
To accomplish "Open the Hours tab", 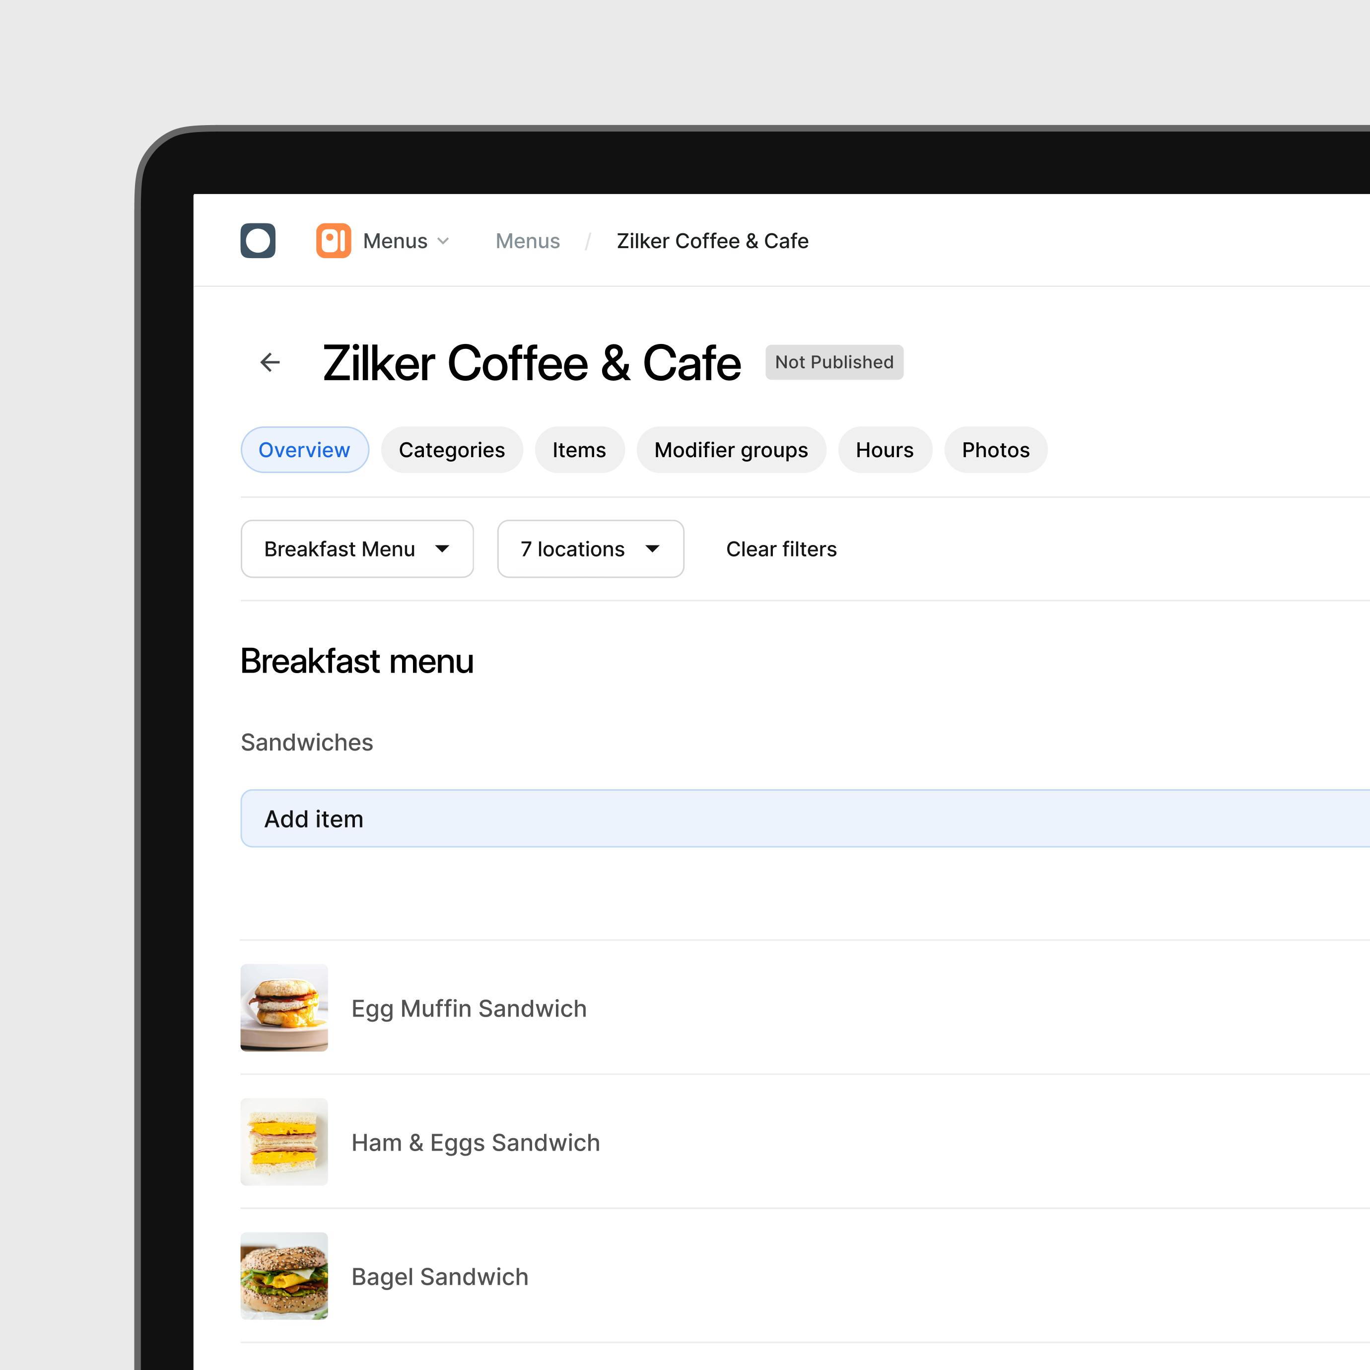I will 884,450.
